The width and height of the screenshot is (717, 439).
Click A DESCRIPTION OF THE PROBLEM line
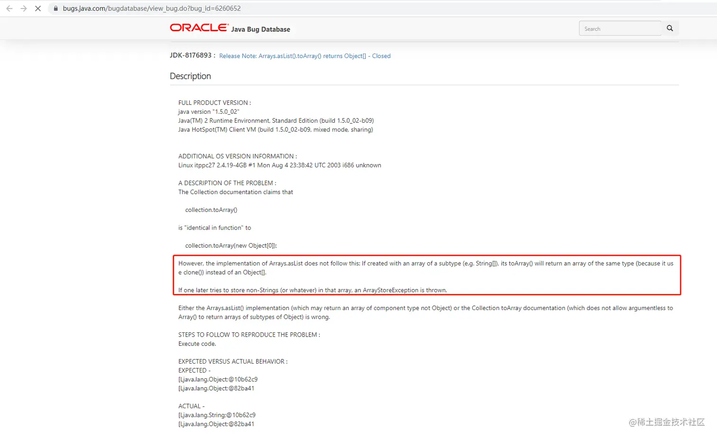(x=227, y=183)
